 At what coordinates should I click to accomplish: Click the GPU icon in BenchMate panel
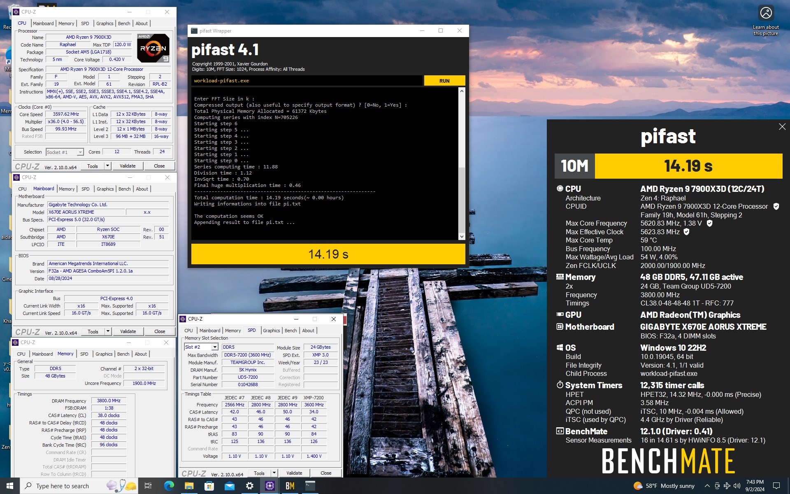click(560, 315)
